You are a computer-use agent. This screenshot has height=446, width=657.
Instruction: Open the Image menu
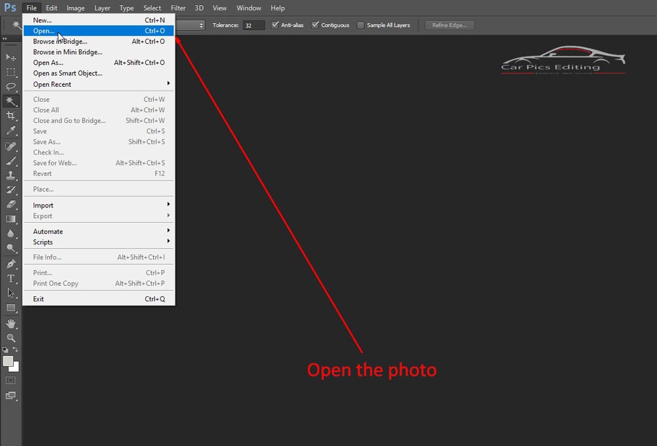coord(76,8)
